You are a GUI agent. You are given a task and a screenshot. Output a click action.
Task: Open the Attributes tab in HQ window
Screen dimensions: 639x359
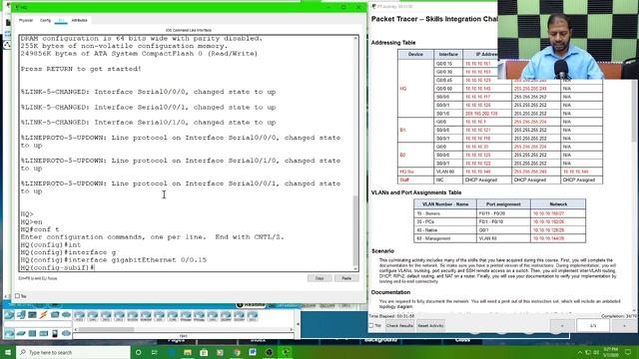tap(80, 20)
